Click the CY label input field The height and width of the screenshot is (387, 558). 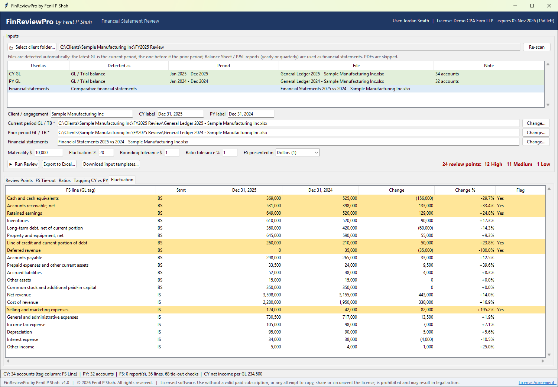pos(181,114)
